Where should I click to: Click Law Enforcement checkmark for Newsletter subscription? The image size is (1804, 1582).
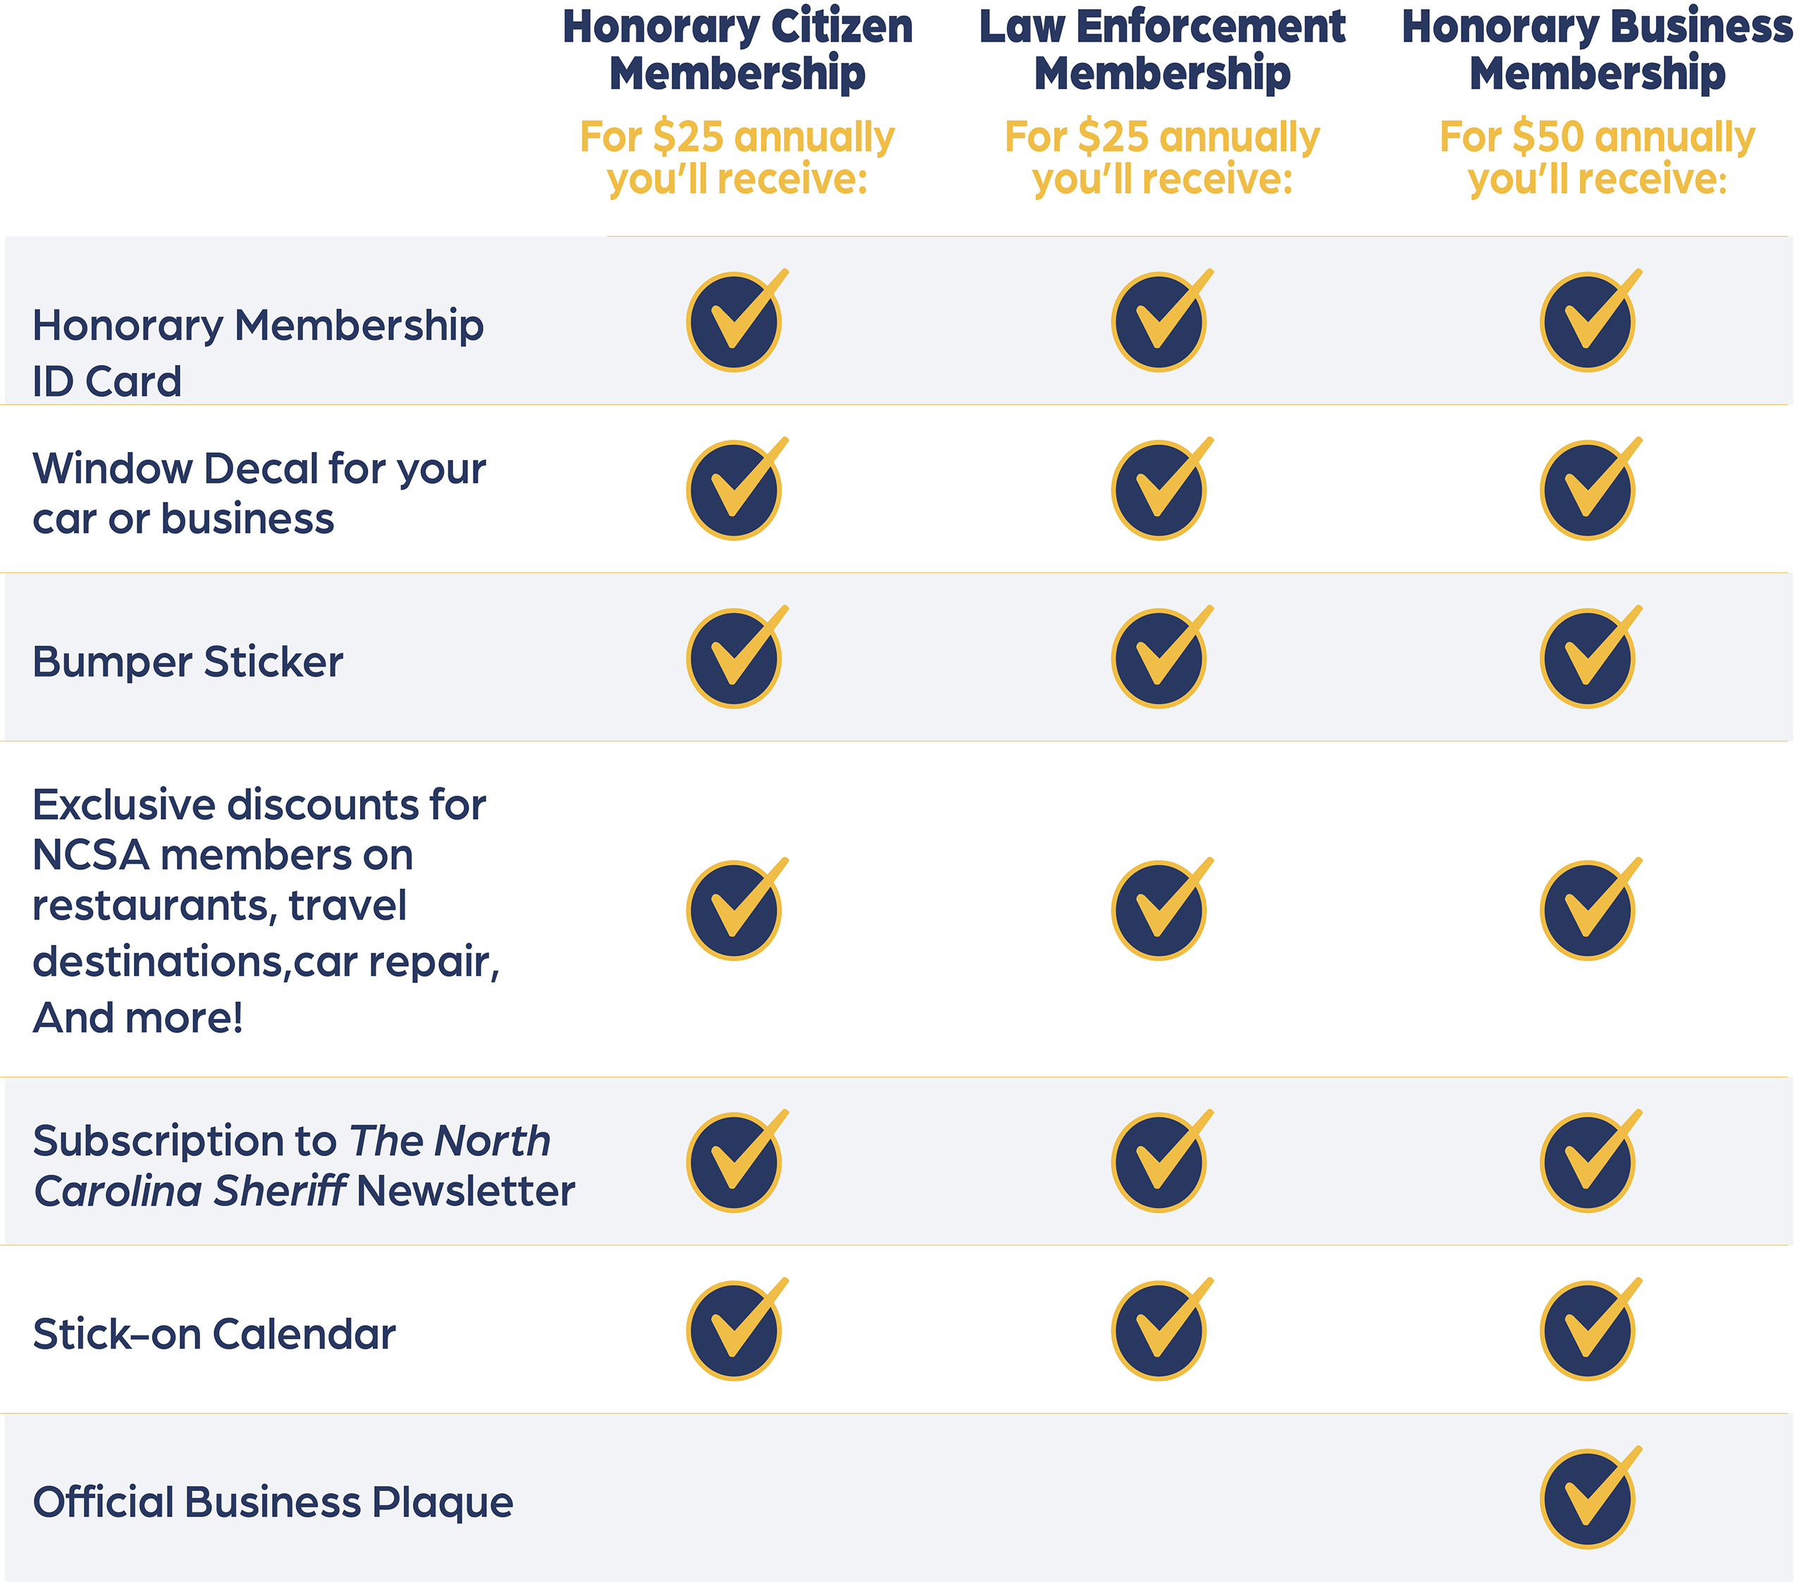(1162, 1162)
